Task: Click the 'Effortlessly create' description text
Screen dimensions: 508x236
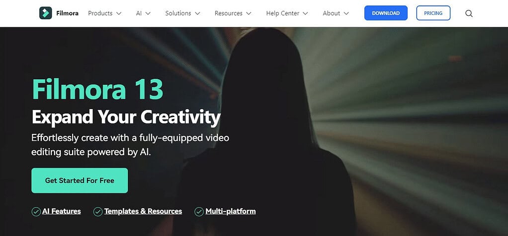Action: point(130,145)
